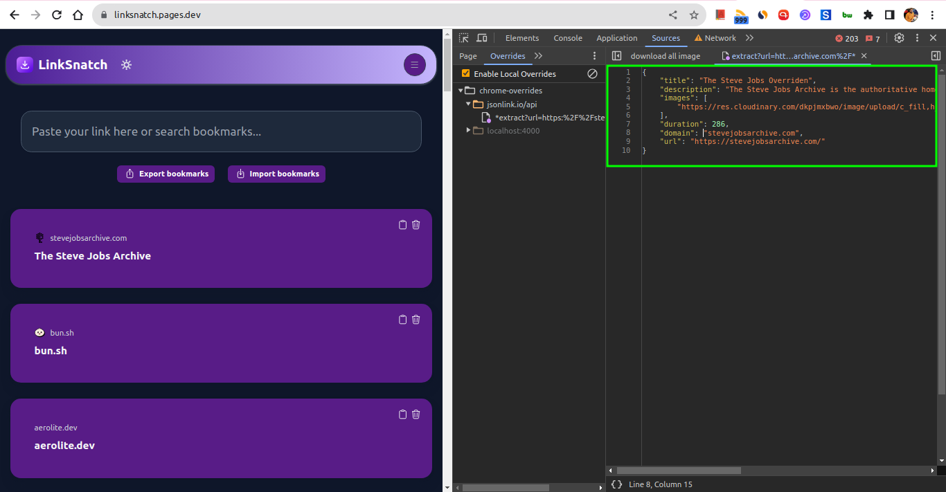Viewport: 946px width, 492px height.
Task: Open the green bw extension
Action: pos(847,15)
